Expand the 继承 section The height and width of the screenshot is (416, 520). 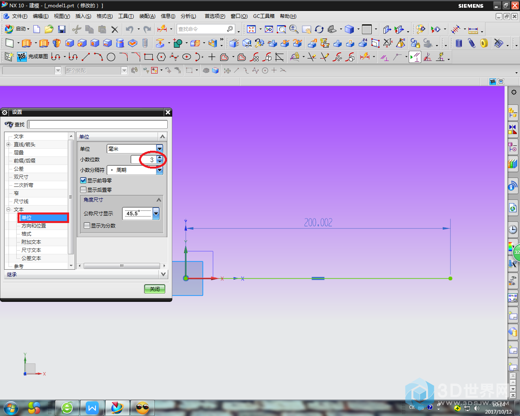click(163, 274)
